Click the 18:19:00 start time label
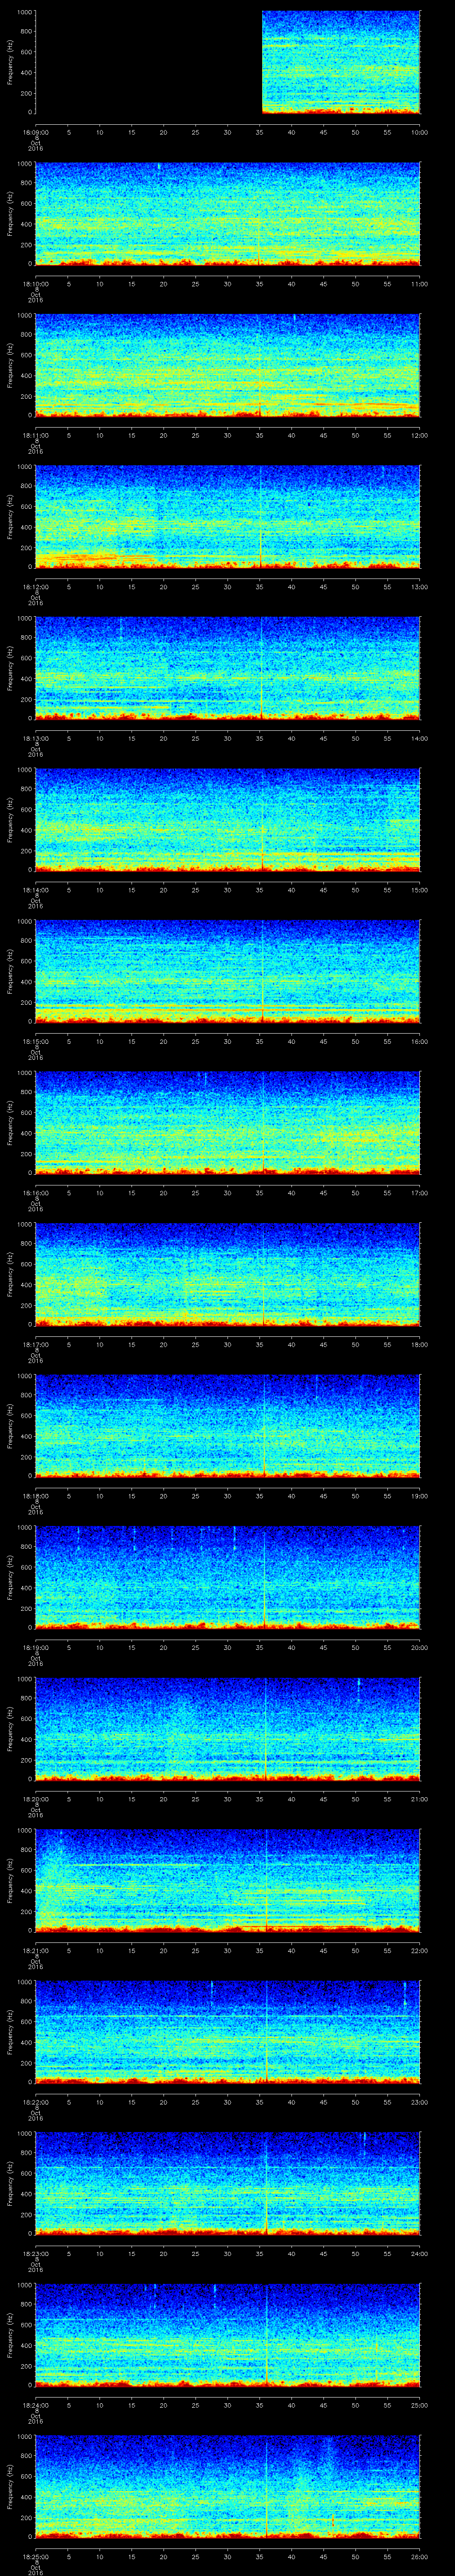455x2576 pixels. [x=36, y=1647]
